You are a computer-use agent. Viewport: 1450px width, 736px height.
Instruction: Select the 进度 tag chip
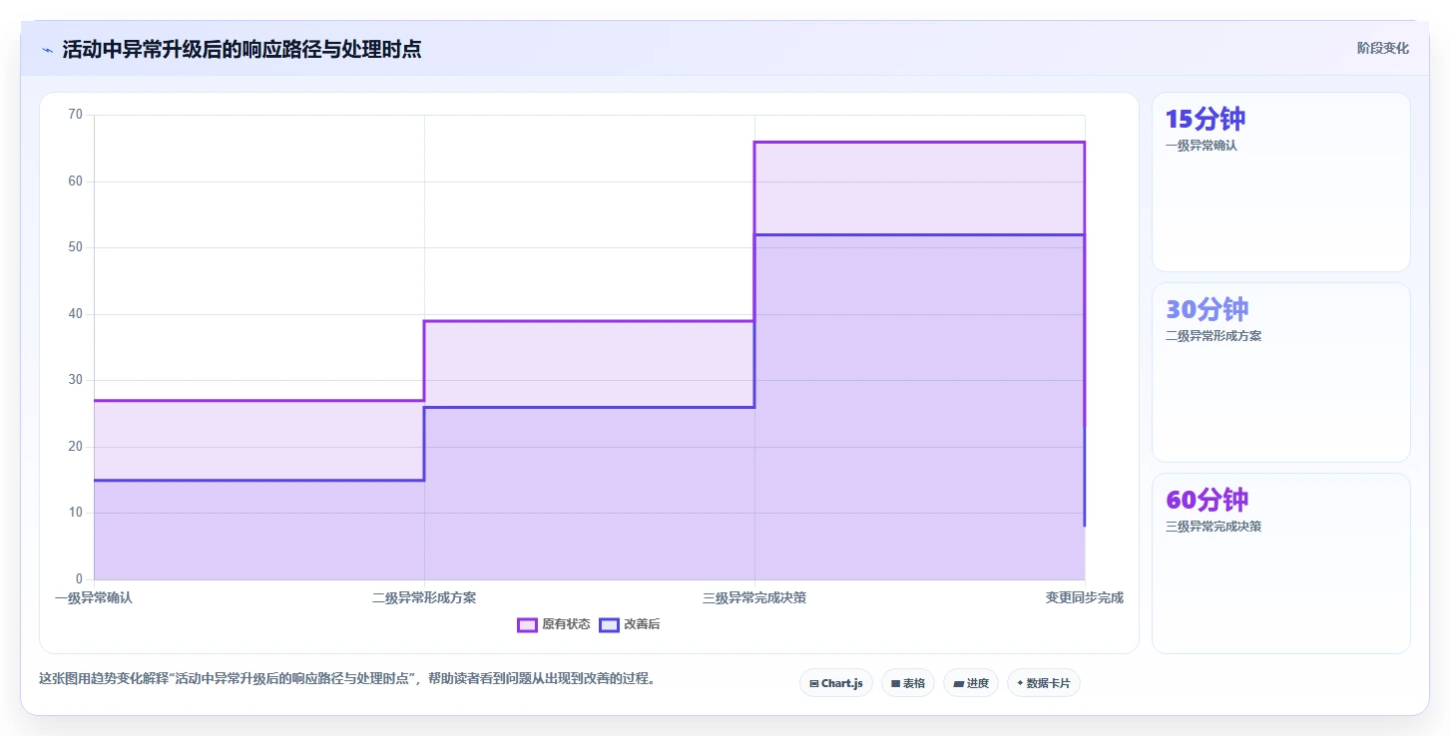(971, 683)
